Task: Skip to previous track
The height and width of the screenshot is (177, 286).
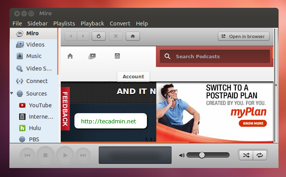Action: 27,155
